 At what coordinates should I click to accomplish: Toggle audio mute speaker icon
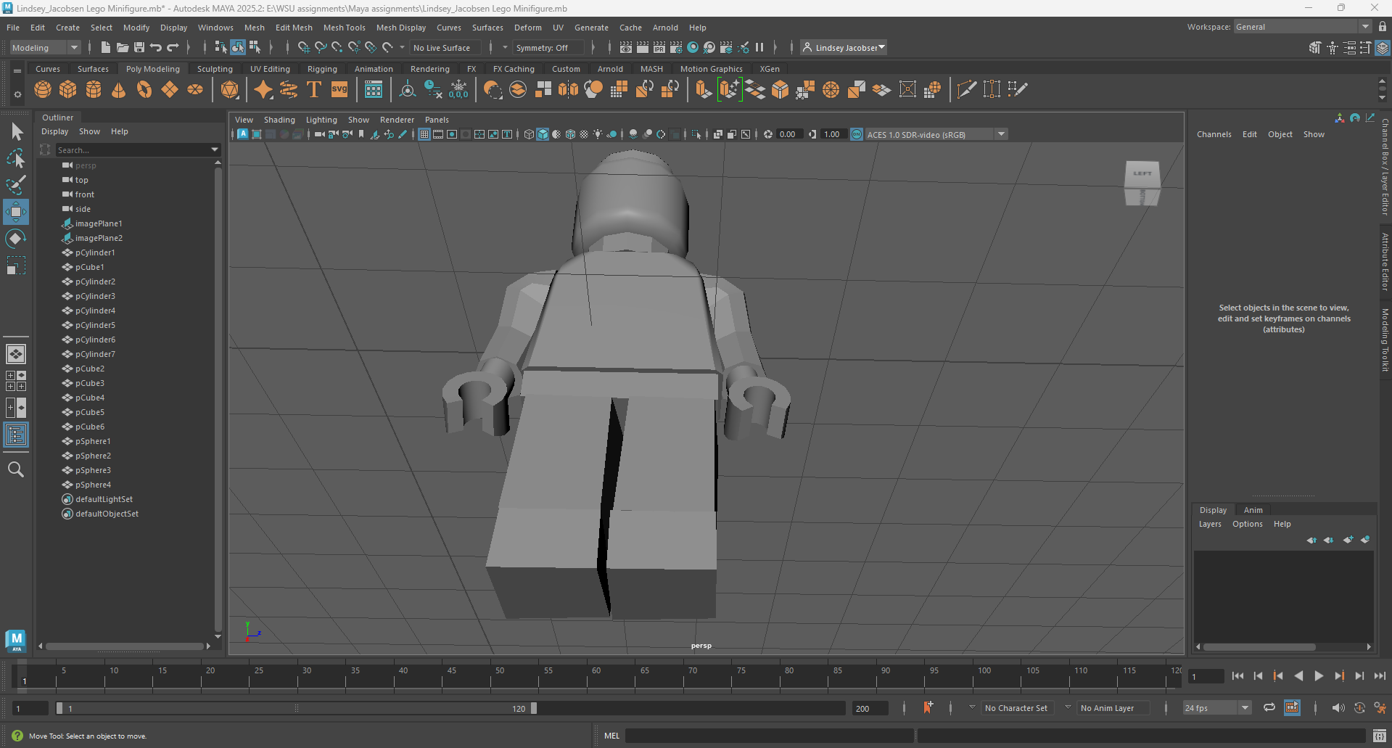(x=1338, y=708)
